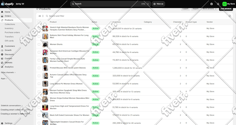Viewport: 236px width, 125px height.
Task: Go to Orders in the sidebar
Action: [8, 16]
